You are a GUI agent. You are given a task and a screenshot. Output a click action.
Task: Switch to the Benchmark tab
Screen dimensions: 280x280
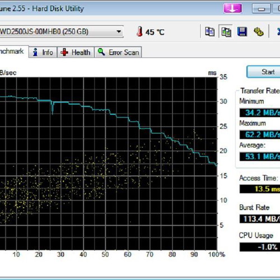[x=12, y=52]
